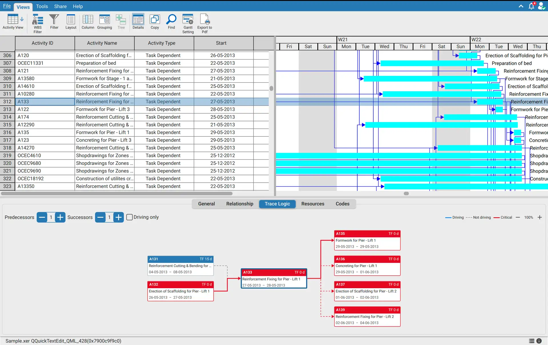Open the File menu
The width and height of the screenshot is (548, 345).
point(7,6)
